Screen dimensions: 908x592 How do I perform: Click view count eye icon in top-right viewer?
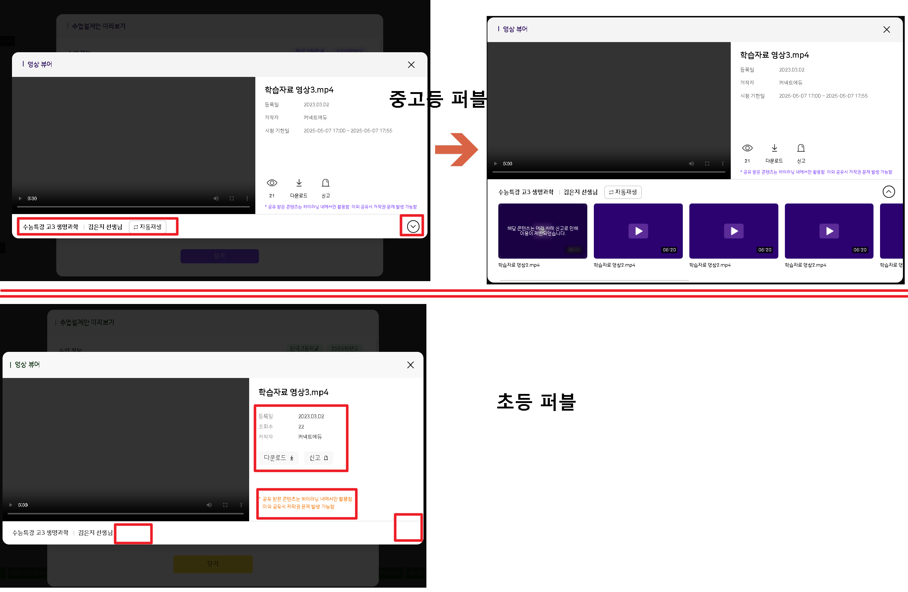click(747, 148)
